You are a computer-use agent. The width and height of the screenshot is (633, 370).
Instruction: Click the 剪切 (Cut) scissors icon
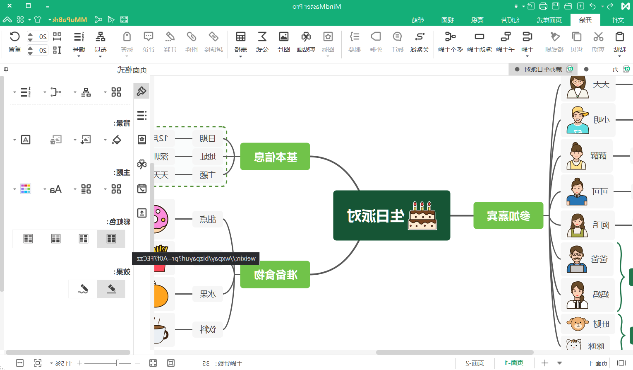[x=598, y=36]
